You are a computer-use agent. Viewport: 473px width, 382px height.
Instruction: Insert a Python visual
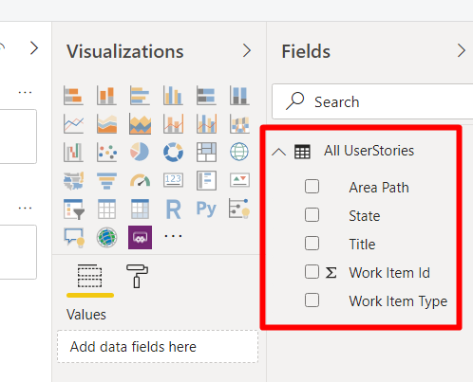(x=206, y=209)
